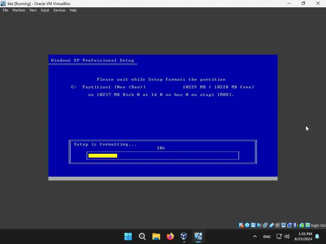Click the floppy disk status icon
Viewport: 326px width, 244px height.
pos(253,225)
